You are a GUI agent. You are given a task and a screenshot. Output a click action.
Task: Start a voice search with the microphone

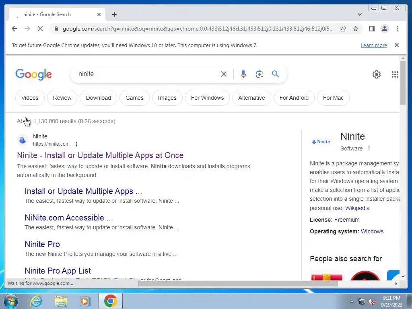pos(243,74)
